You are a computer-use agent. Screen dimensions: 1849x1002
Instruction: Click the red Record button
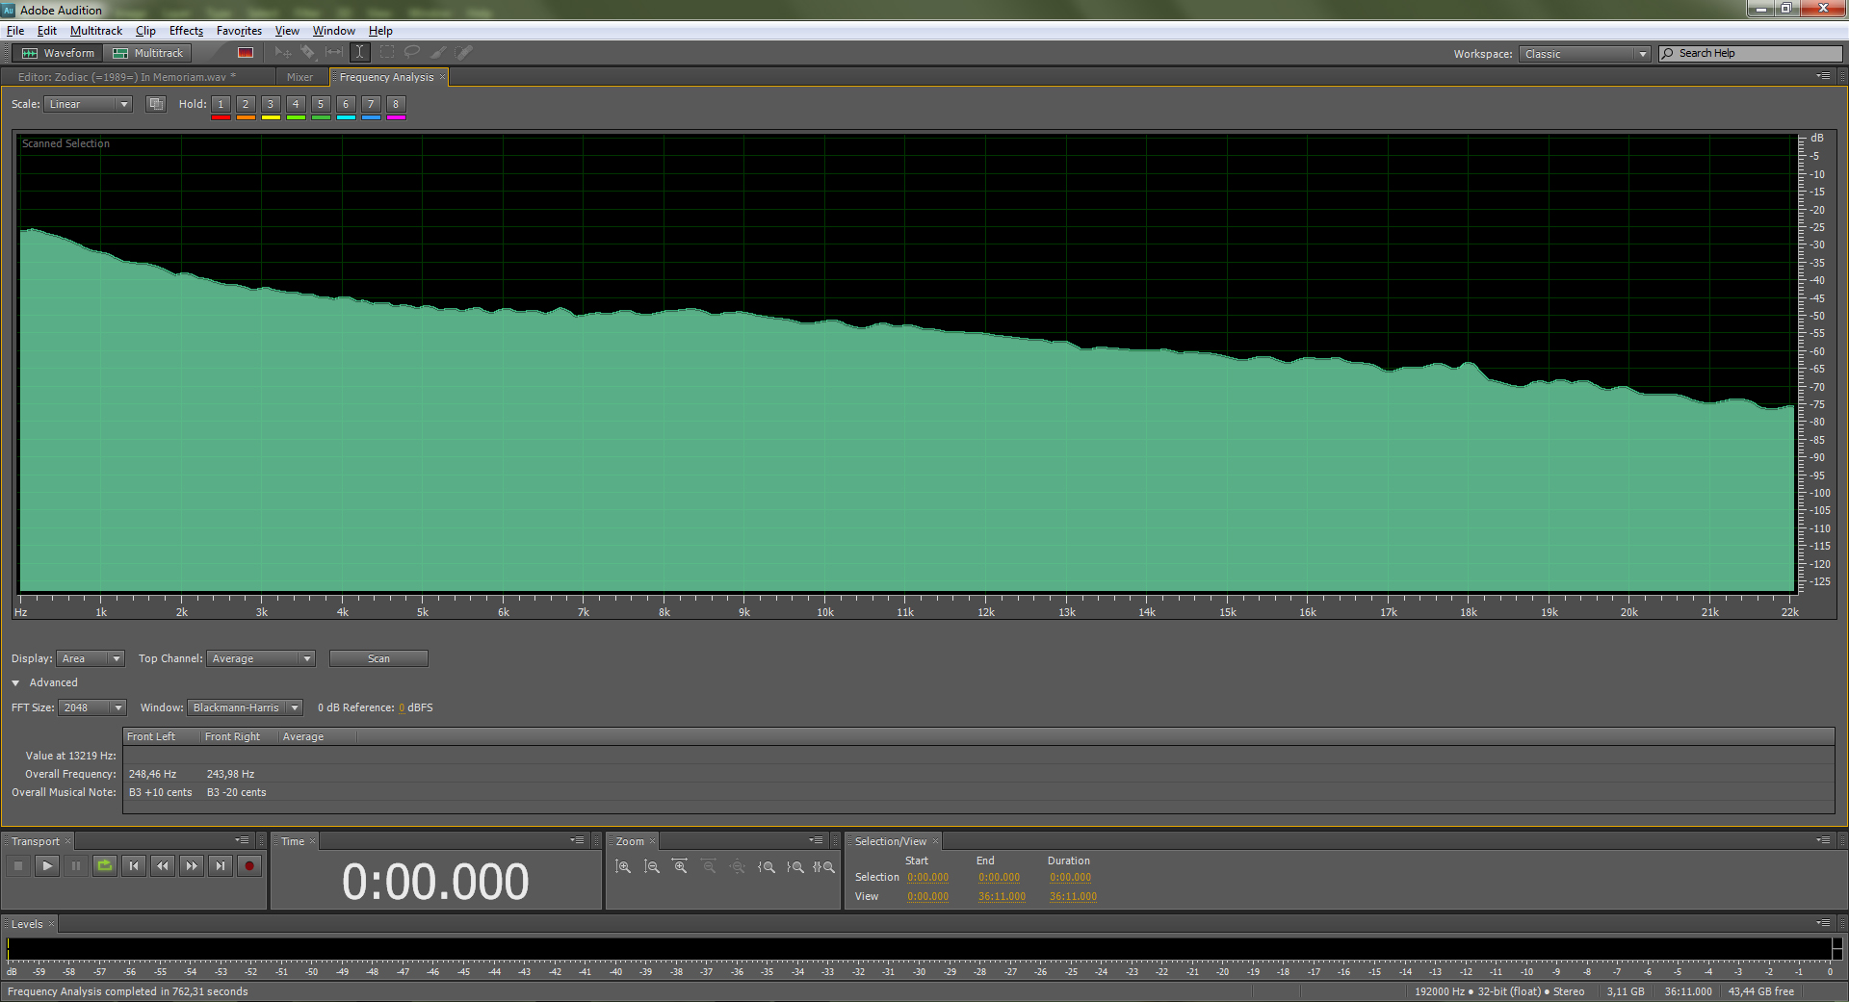click(248, 866)
